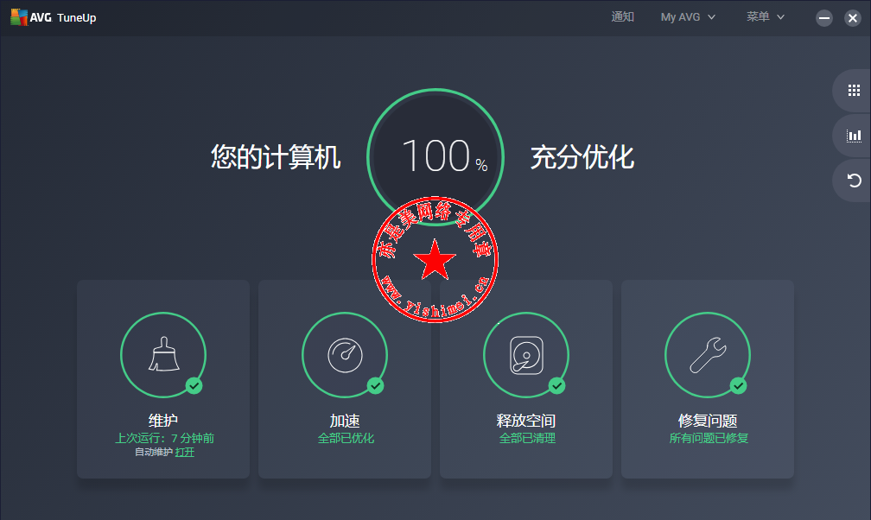
Task: Click the Free Up Space disk icon
Action: (526, 354)
